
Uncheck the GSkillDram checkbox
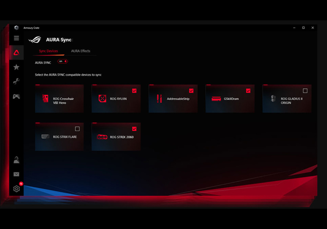coord(248,91)
